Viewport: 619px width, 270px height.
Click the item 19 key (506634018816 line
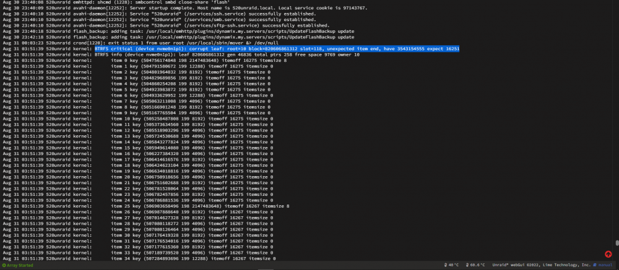[138, 171]
